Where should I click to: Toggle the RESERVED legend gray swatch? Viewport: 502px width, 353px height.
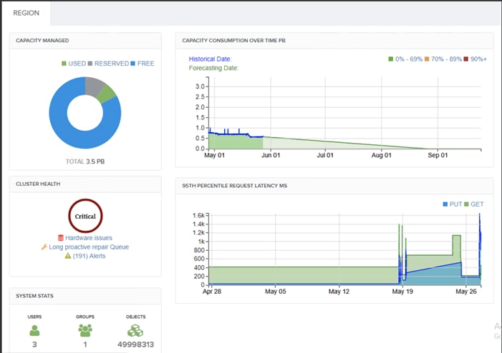tap(90, 64)
